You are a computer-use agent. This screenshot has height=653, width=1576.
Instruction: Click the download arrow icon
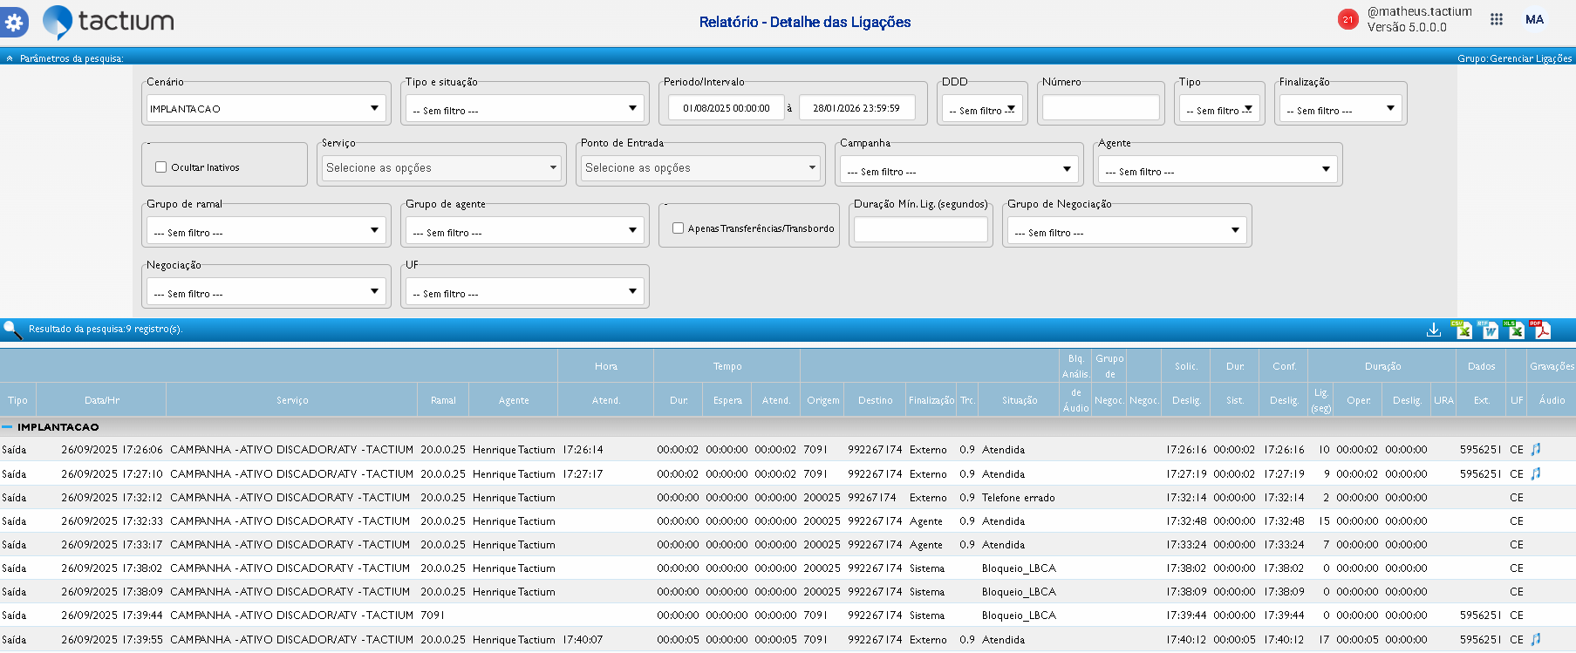coord(1433,330)
